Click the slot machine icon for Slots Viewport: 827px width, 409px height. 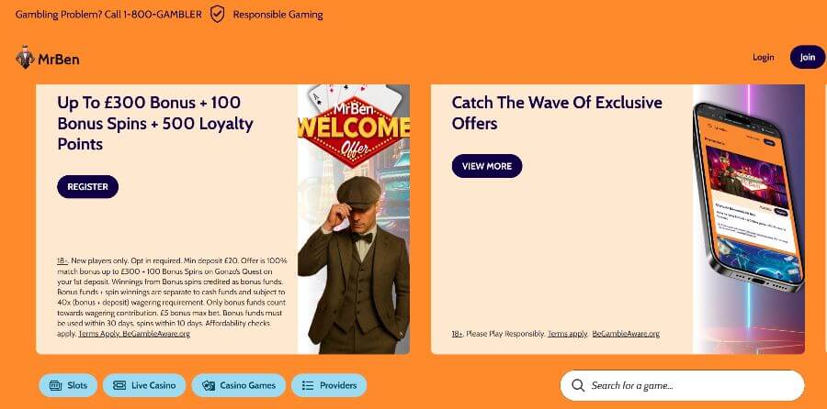coord(55,385)
